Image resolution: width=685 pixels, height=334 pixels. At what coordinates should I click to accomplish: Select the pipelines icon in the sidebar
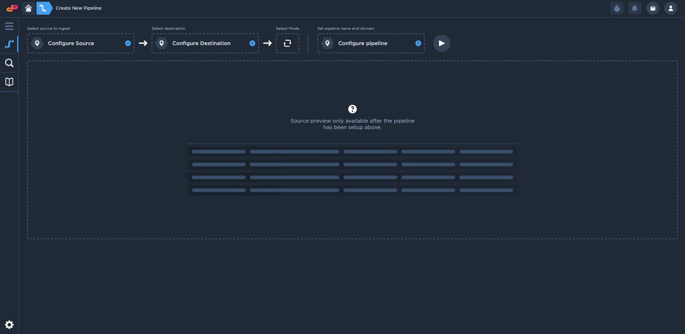pos(9,44)
